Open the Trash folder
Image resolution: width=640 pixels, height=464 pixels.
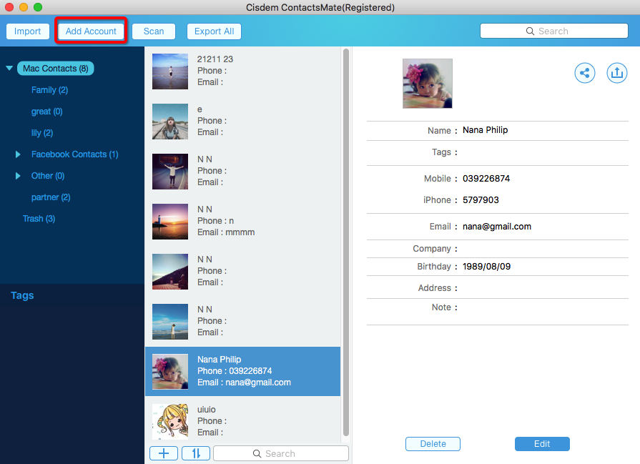(x=39, y=219)
